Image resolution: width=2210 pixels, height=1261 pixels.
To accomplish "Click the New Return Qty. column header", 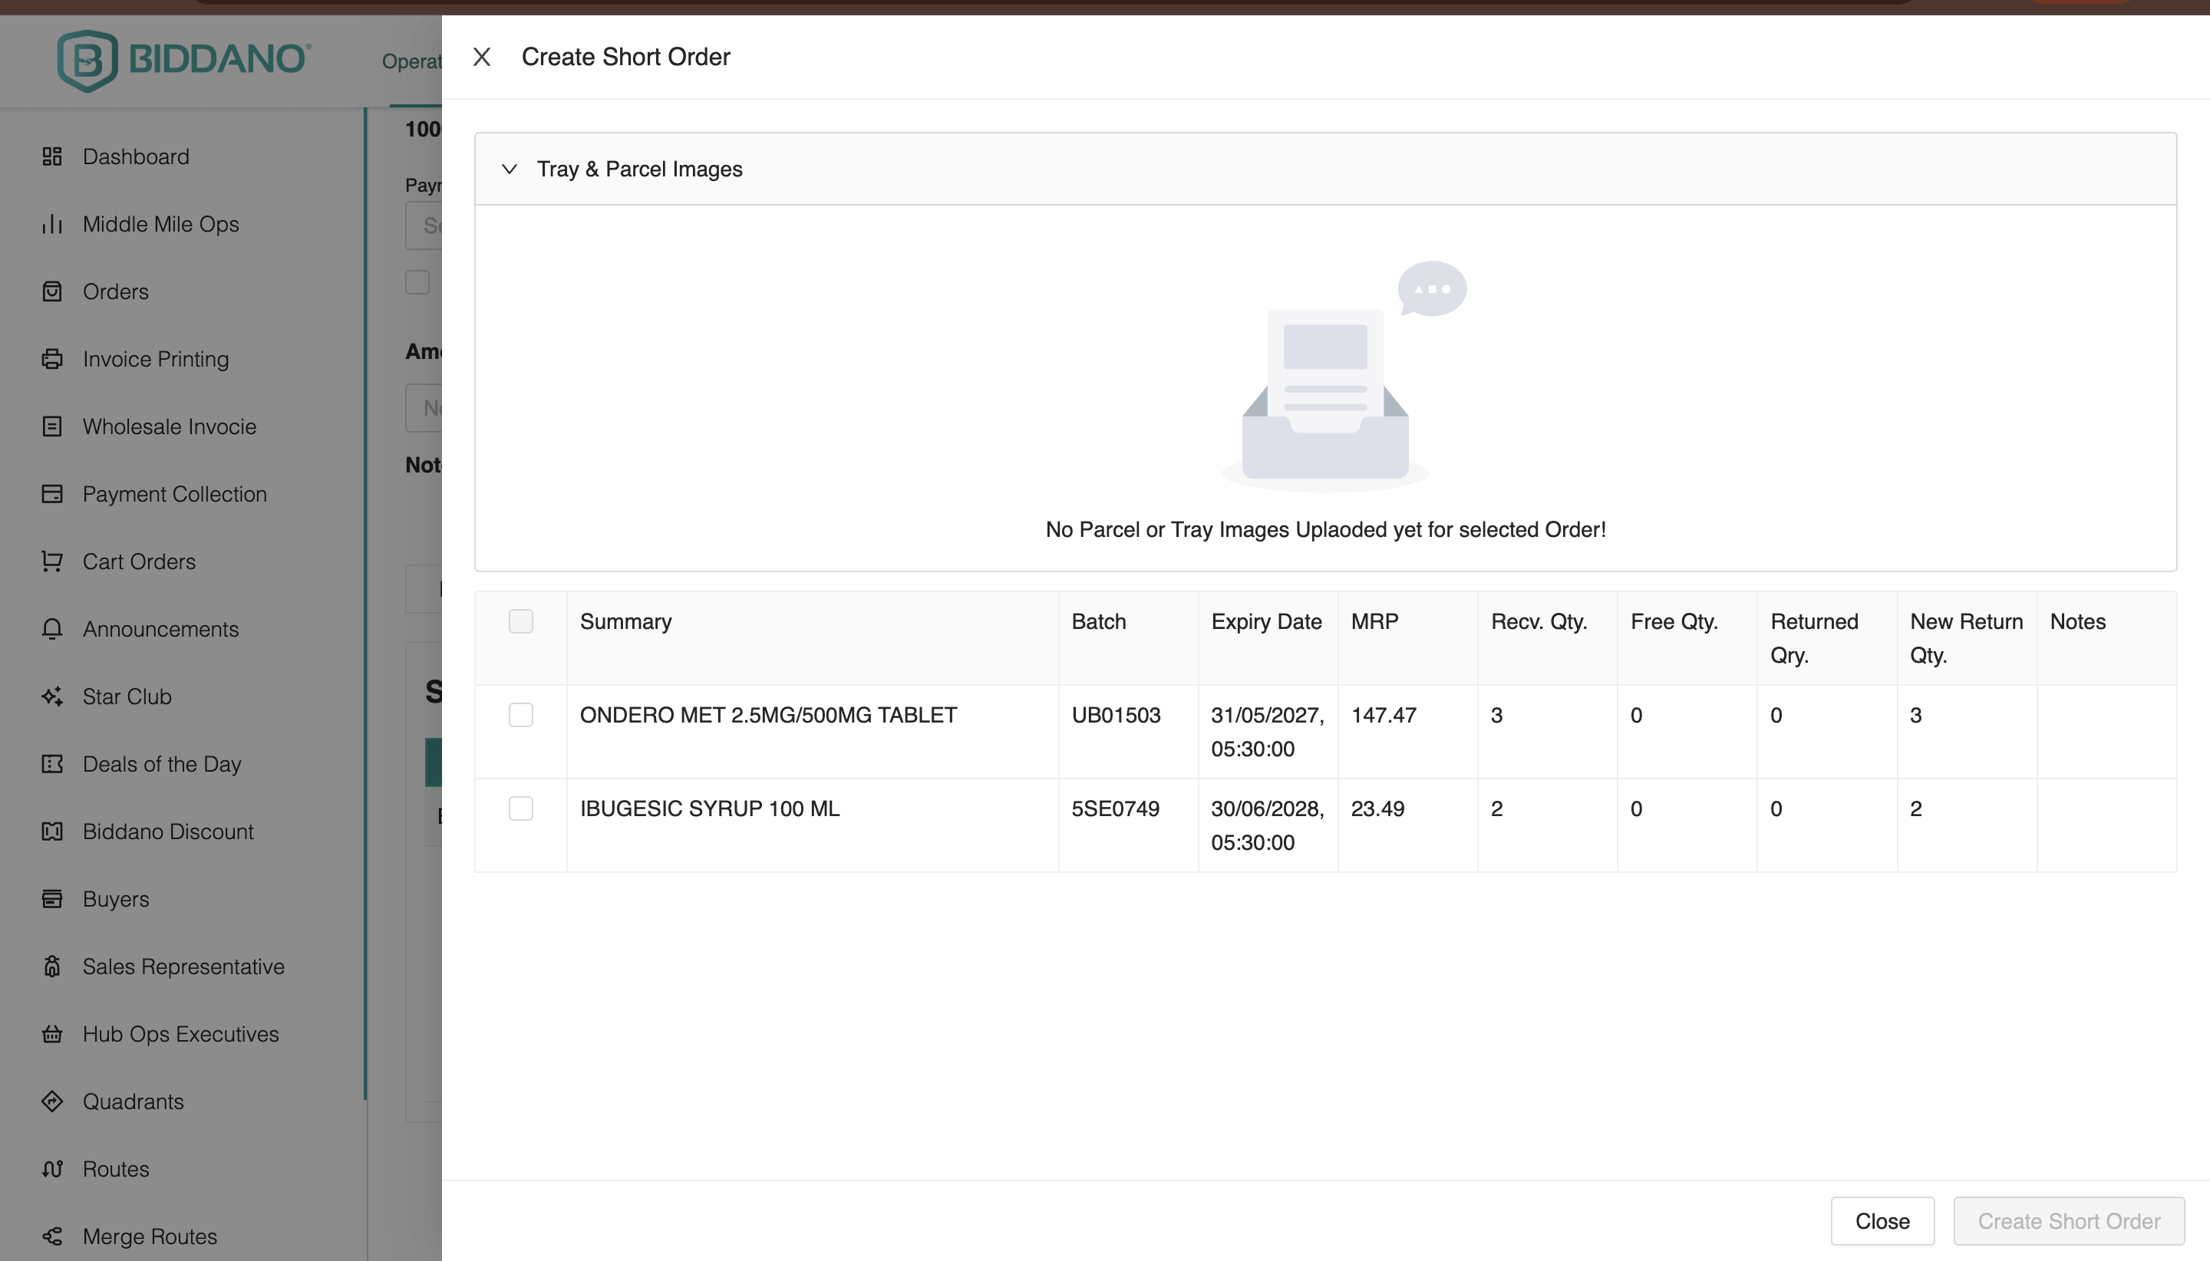I will 1967,638.
